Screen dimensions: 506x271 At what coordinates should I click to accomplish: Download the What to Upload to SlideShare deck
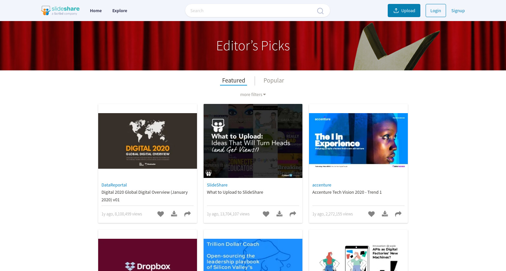coord(279,214)
